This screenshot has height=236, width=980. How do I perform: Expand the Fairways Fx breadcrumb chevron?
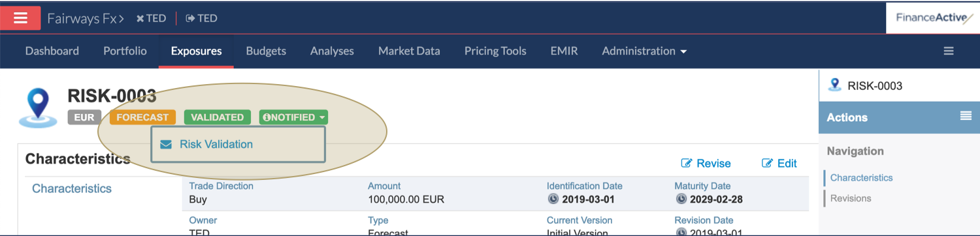[x=122, y=19]
